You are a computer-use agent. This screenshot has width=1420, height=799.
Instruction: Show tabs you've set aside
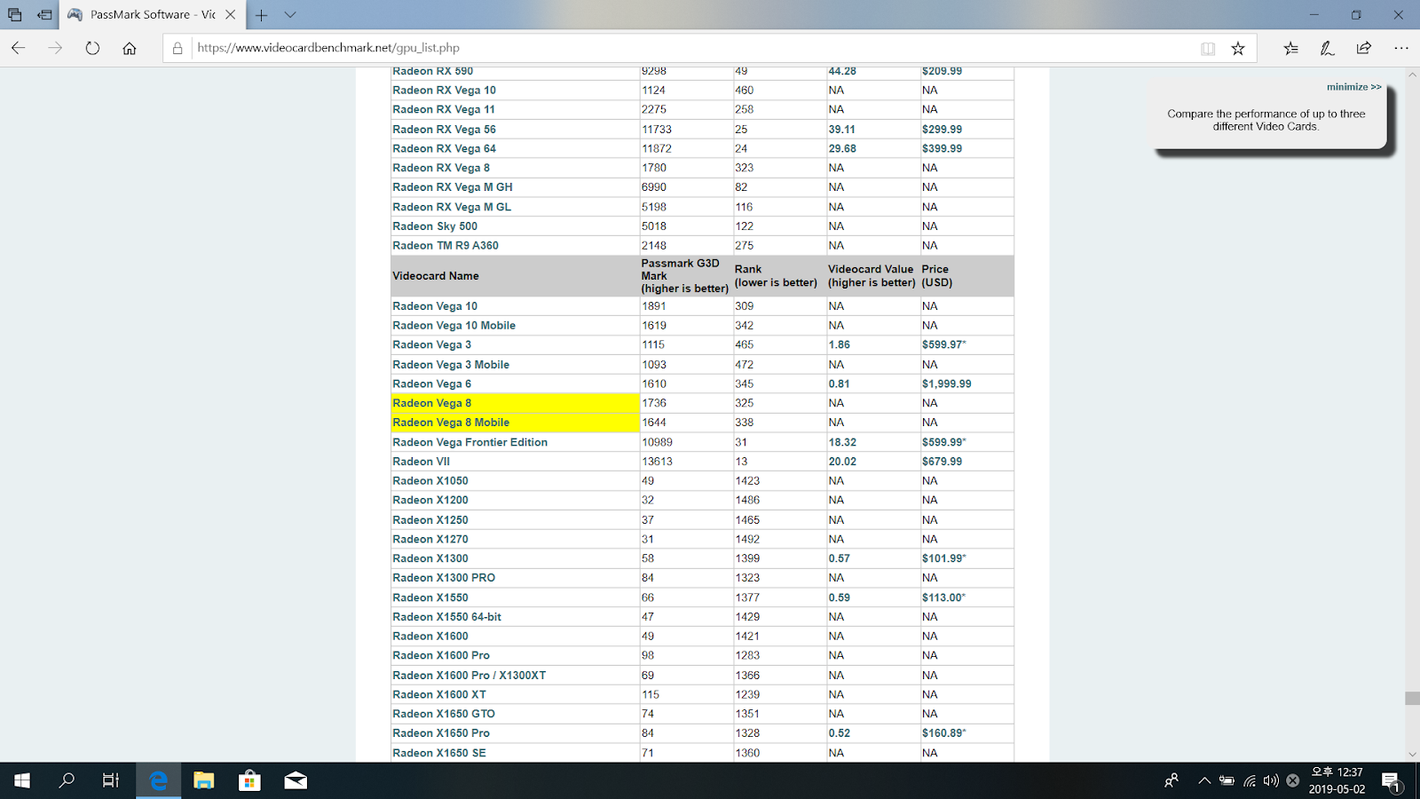pyautogui.click(x=15, y=14)
